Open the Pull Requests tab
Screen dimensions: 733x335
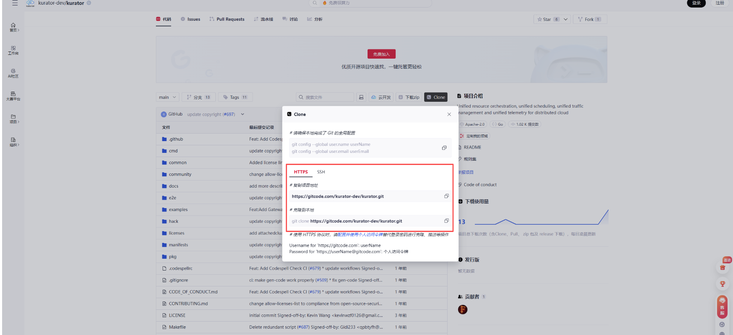pos(227,19)
